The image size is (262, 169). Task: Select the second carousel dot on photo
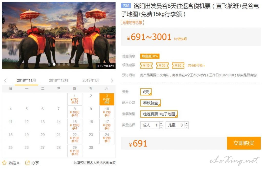[54, 64]
